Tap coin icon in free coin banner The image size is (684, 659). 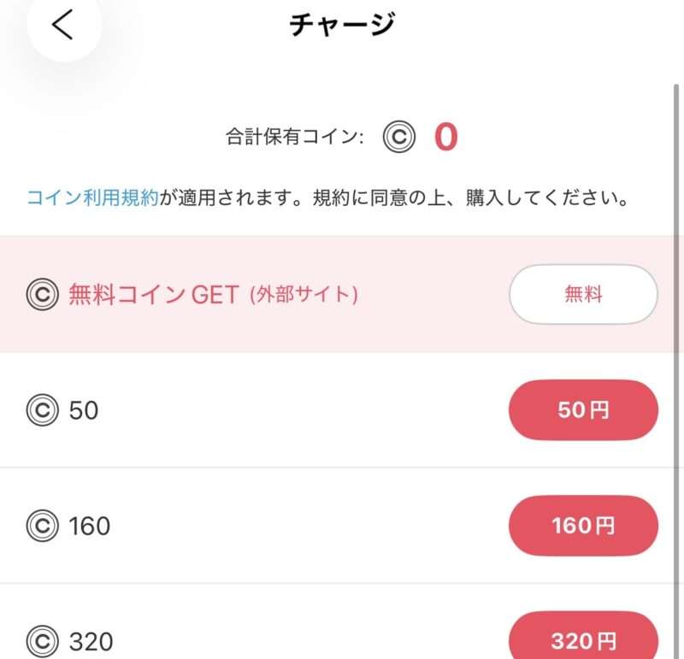[x=42, y=295]
